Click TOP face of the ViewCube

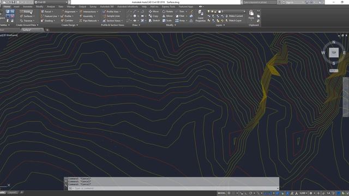pyautogui.click(x=334, y=53)
